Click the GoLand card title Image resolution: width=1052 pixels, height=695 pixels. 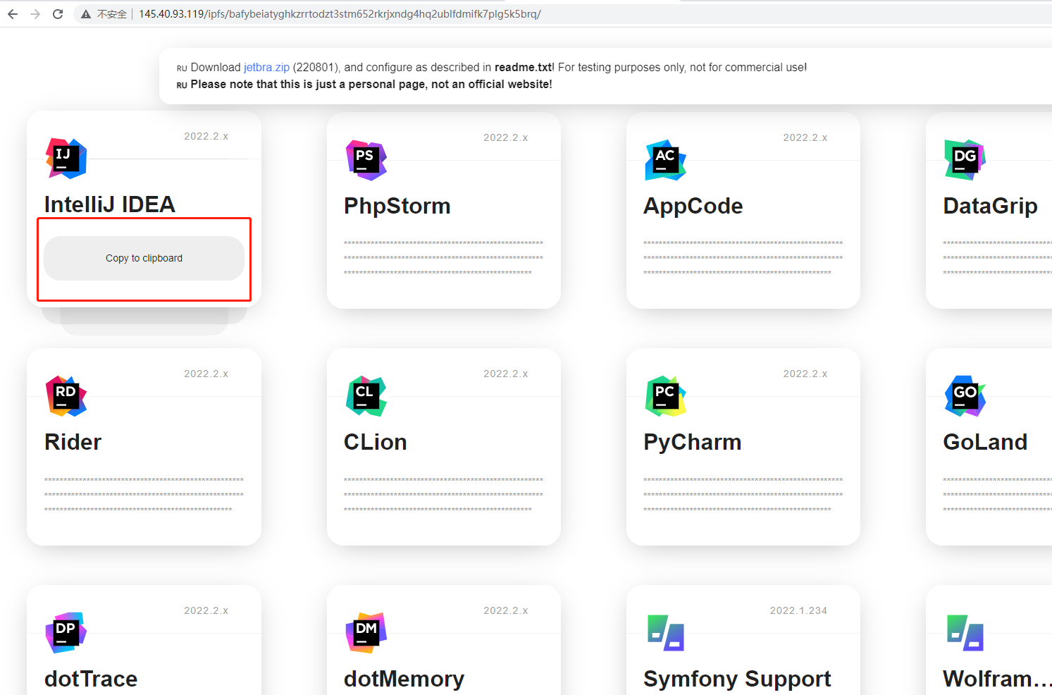985,442
